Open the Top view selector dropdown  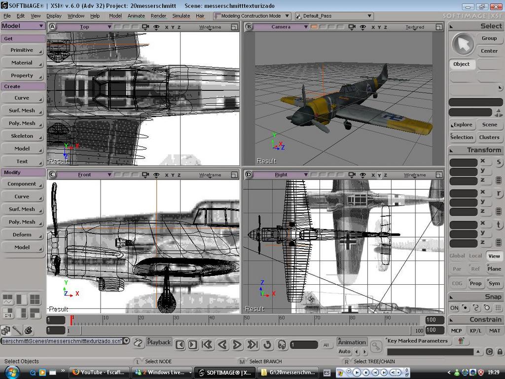point(85,27)
